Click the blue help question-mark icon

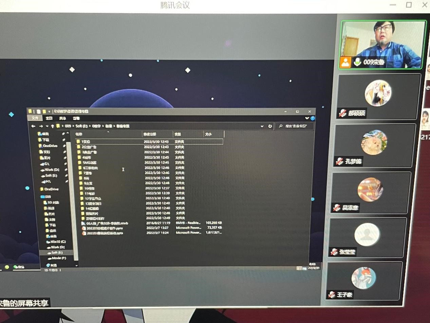pos(313,118)
